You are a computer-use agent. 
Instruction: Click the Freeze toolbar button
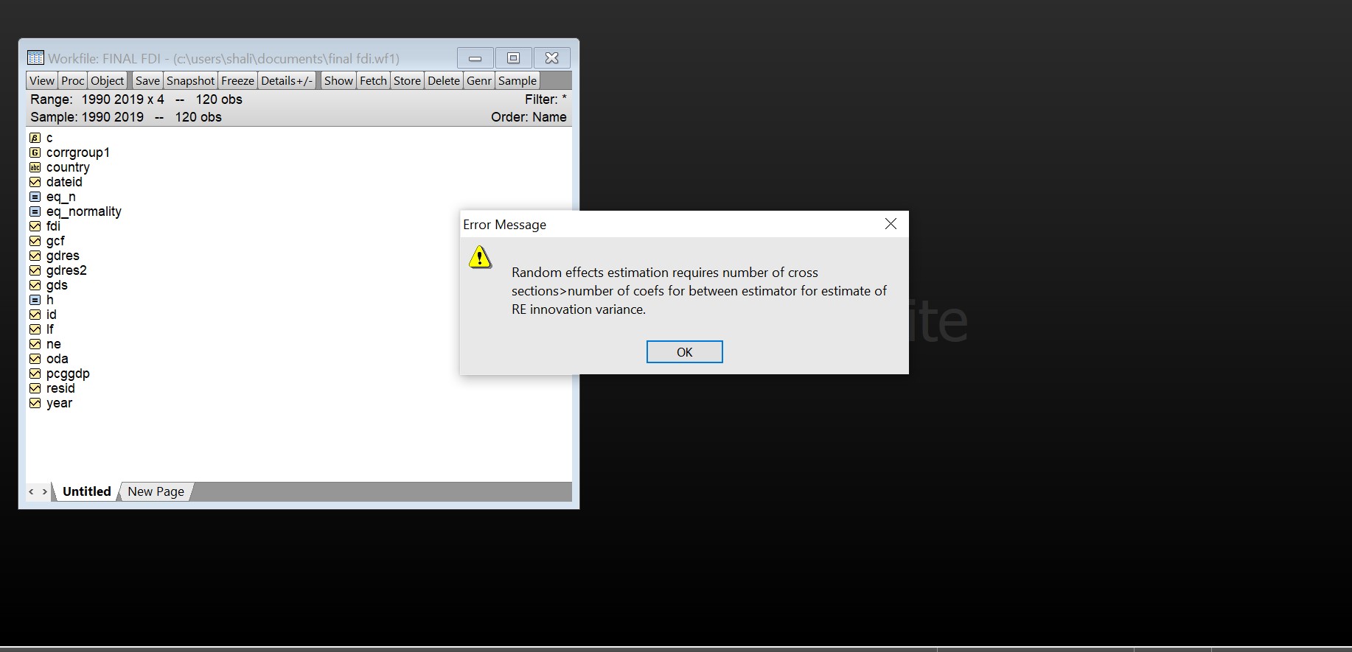click(237, 81)
